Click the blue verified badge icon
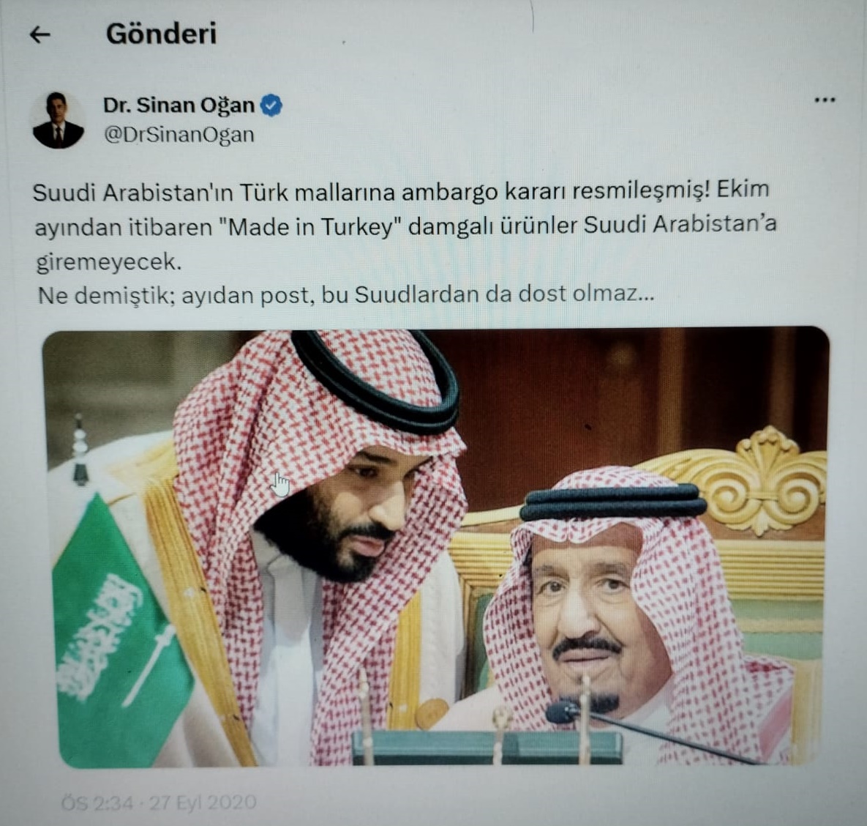Screen dimensions: 867x826 (271, 105)
